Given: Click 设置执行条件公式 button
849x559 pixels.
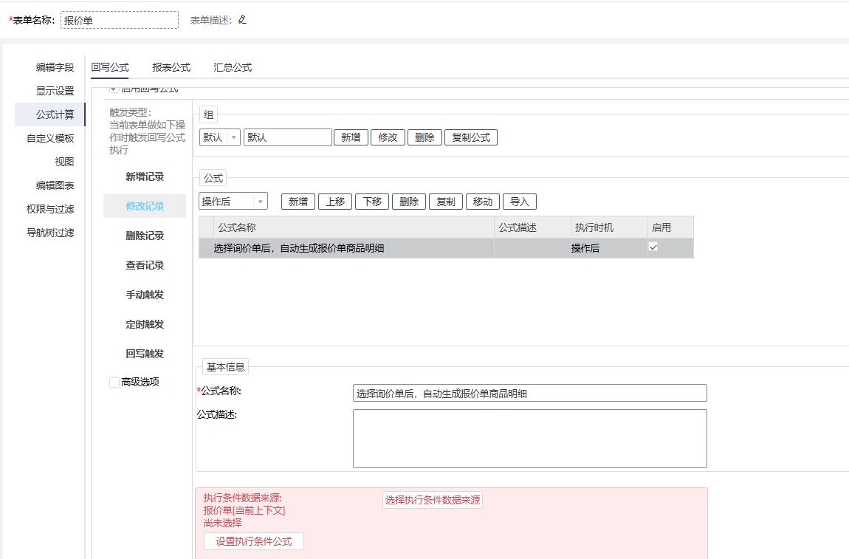Looking at the screenshot, I should (253, 541).
